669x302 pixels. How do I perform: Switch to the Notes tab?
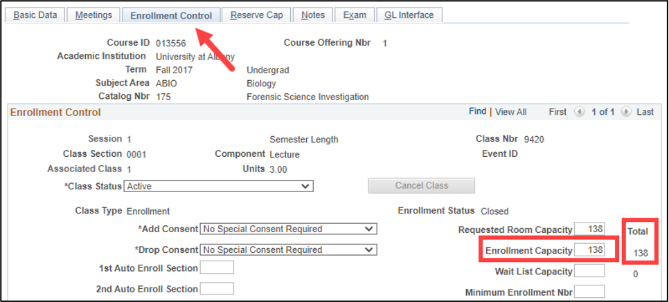pyautogui.click(x=313, y=15)
